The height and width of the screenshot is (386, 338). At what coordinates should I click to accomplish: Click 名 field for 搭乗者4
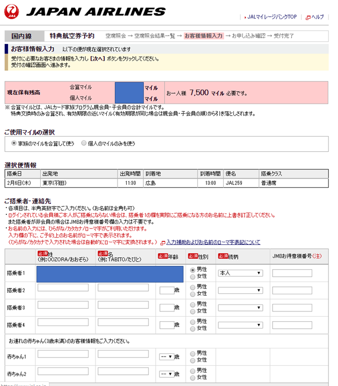tap(123, 322)
